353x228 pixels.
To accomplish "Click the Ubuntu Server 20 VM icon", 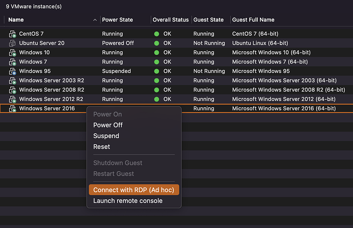I will [13, 43].
